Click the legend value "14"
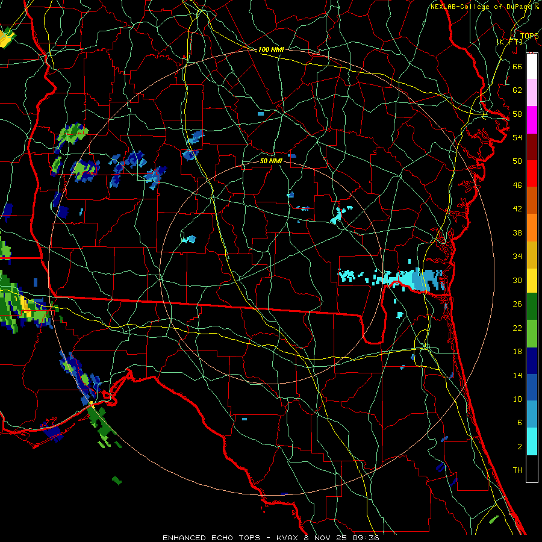This screenshot has height=542, width=542. [517, 375]
